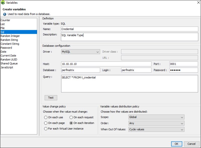Confirm the variable with OK
Screen dimensions: 201x148
tap(176, 144)
